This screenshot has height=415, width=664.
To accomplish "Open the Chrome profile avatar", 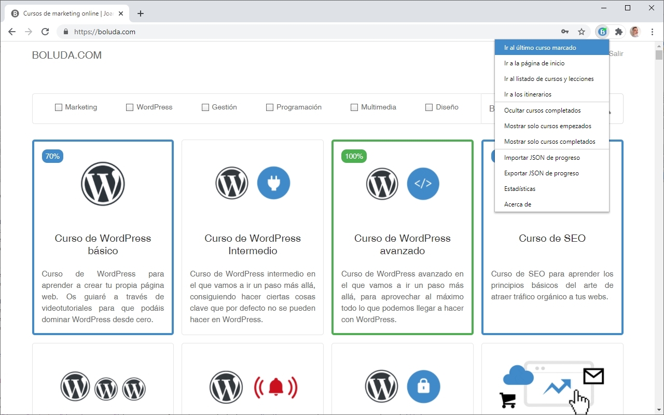I will (635, 32).
